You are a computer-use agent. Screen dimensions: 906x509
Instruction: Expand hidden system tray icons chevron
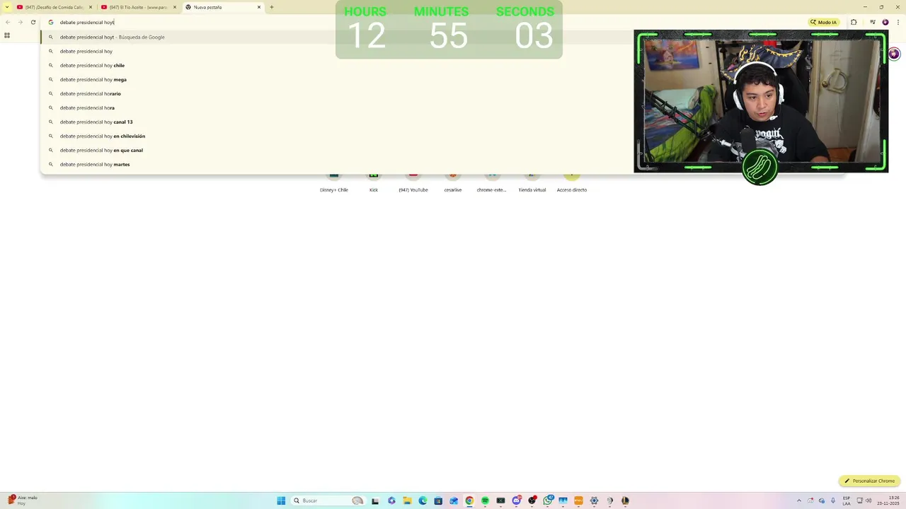799,501
